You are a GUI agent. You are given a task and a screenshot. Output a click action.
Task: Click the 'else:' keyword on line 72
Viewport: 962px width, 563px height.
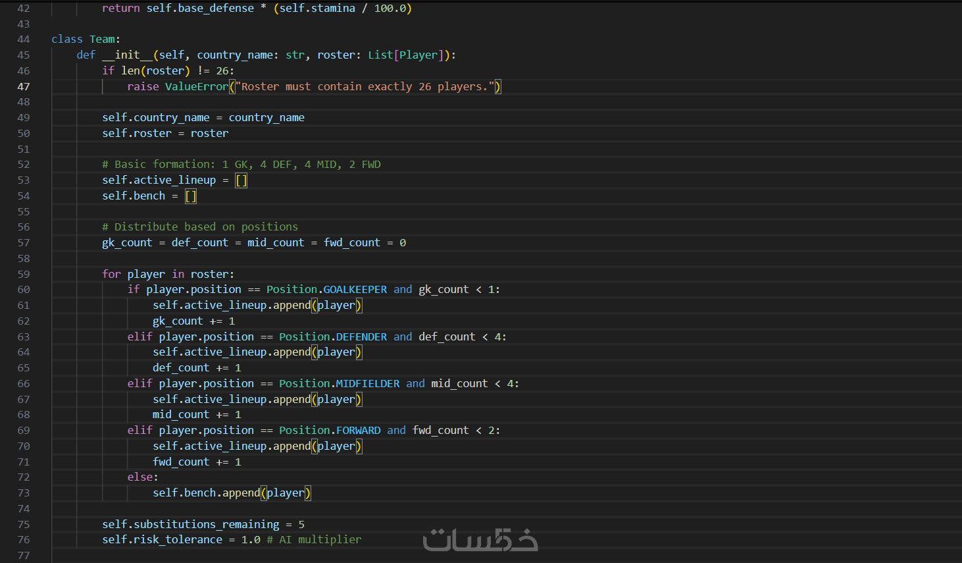pos(143,477)
